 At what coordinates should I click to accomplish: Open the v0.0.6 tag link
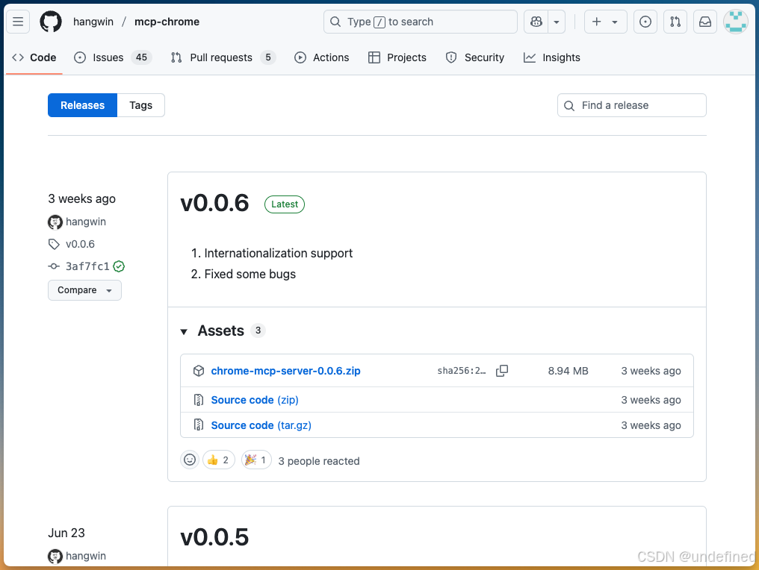pyautogui.click(x=81, y=244)
